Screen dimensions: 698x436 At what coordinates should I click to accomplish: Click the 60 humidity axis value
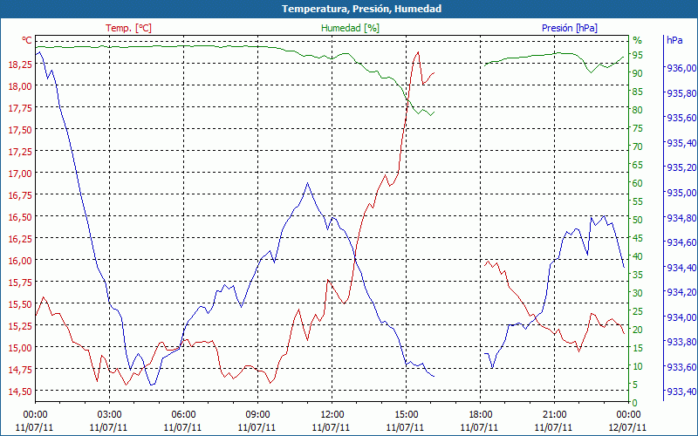pos(638,184)
